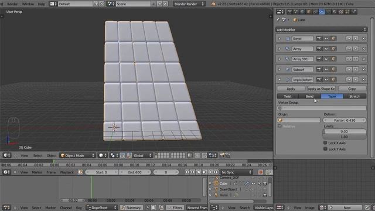Open the 3D View editor type selector
Screen dimensions: 375x211
pos(6,155)
